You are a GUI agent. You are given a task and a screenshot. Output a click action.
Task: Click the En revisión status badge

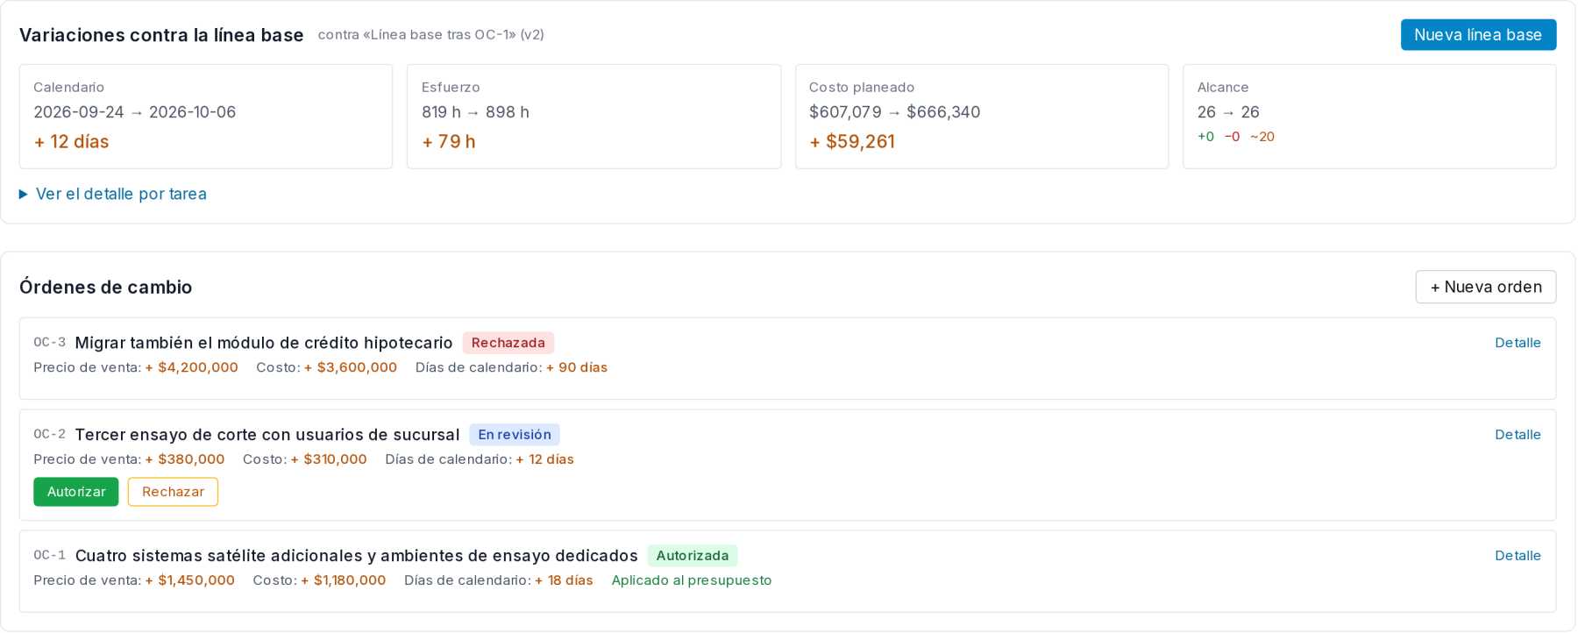[515, 435]
